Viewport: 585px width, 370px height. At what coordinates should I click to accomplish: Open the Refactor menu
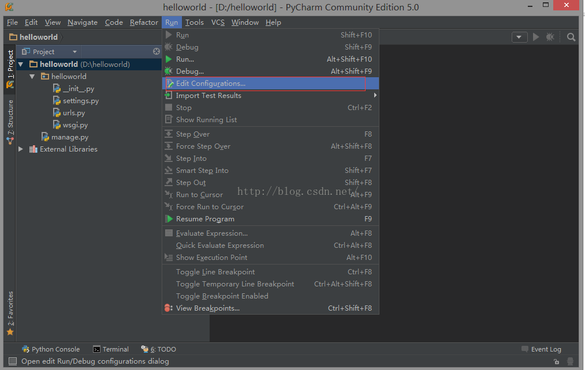[144, 22]
